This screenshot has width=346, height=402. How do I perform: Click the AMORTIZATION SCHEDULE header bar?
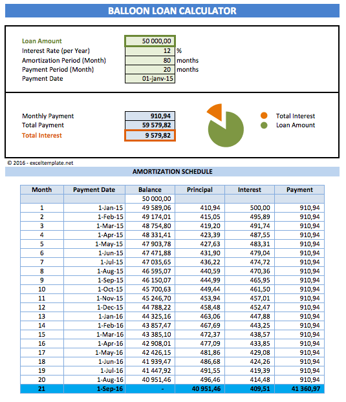click(x=173, y=171)
